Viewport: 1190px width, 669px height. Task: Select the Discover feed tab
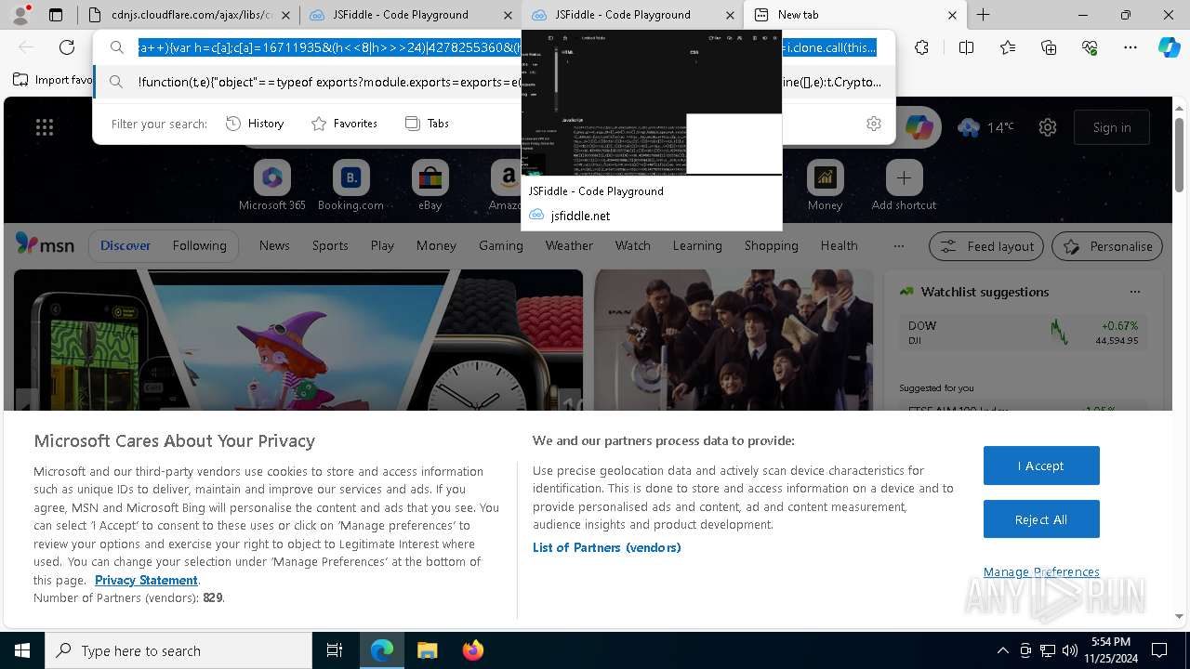(x=126, y=245)
